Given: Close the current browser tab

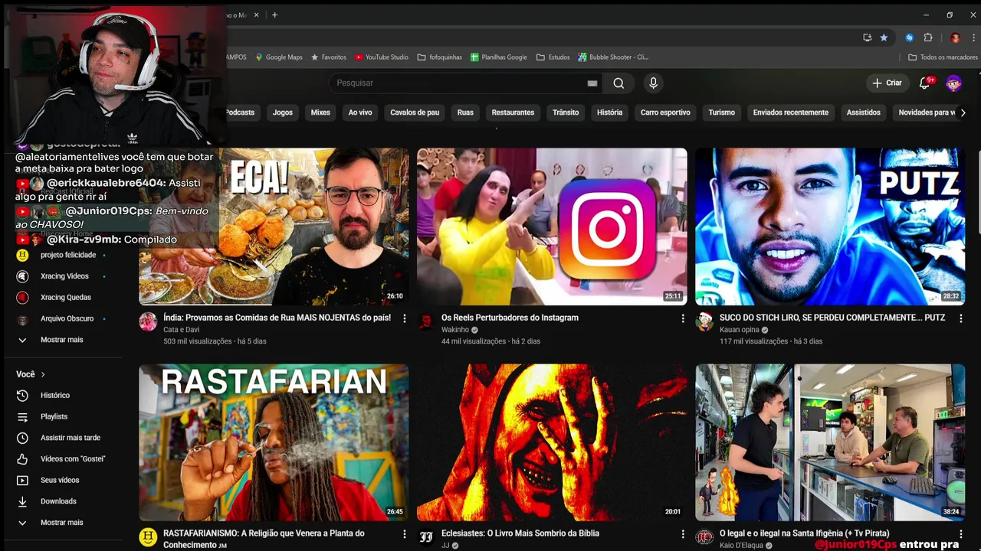Looking at the screenshot, I should point(256,15).
